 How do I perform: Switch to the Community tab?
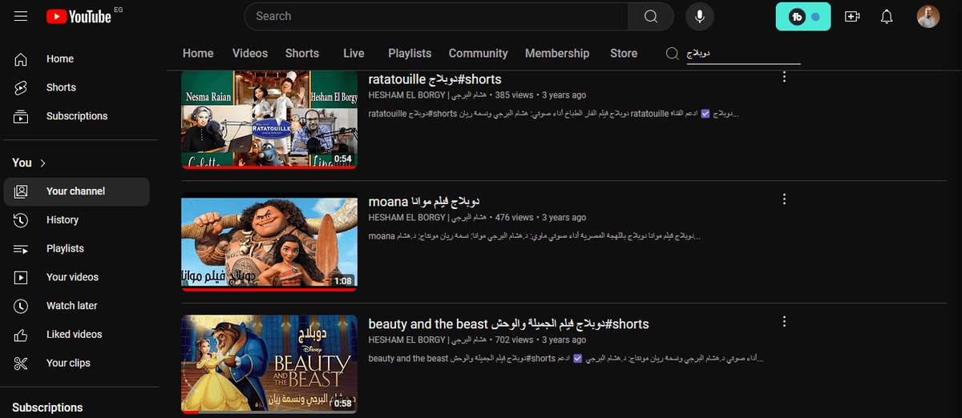(x=478, y=54)
